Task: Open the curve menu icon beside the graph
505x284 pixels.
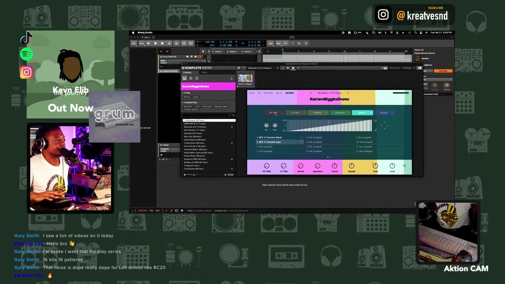Action: 375,121
